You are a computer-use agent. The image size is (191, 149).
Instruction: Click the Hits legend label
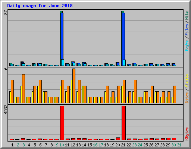point(187,15)
